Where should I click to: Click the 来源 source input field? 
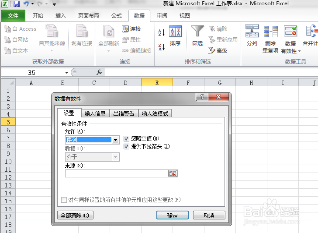pos(117,173)
